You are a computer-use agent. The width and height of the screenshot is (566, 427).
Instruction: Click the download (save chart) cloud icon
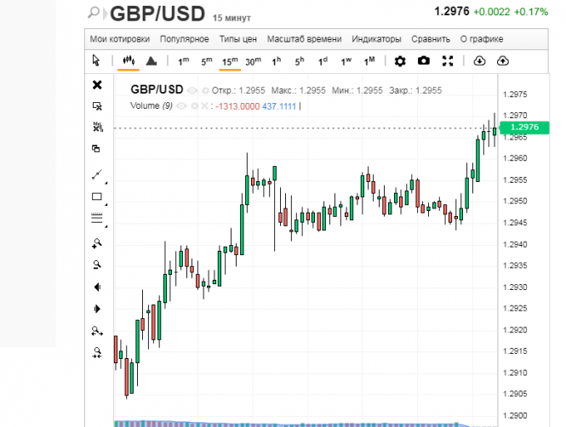tap(479, 61)
